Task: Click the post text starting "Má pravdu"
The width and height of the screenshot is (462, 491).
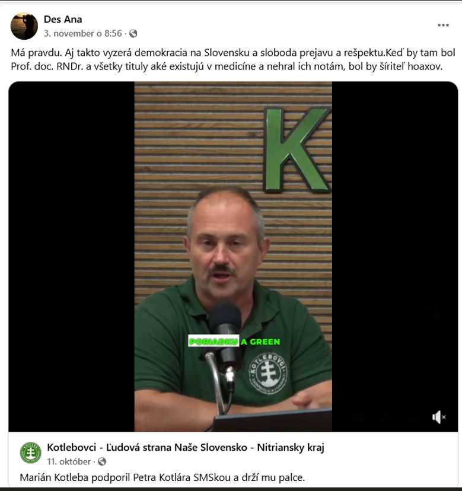Action: [x=232, y=59]
